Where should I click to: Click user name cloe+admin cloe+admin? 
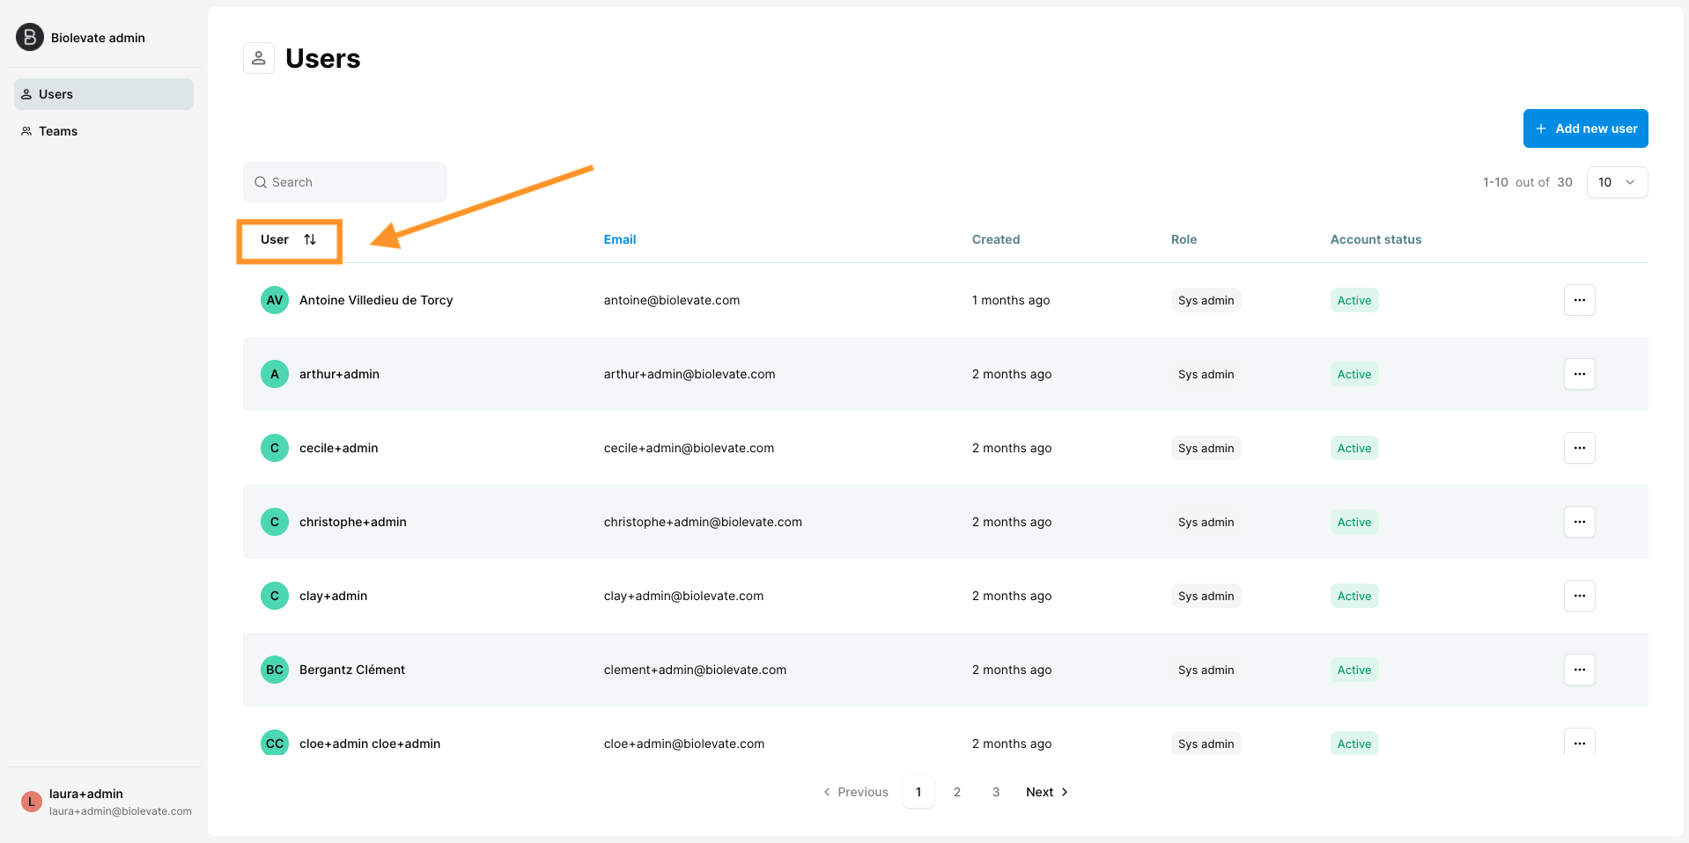[370, 744]
